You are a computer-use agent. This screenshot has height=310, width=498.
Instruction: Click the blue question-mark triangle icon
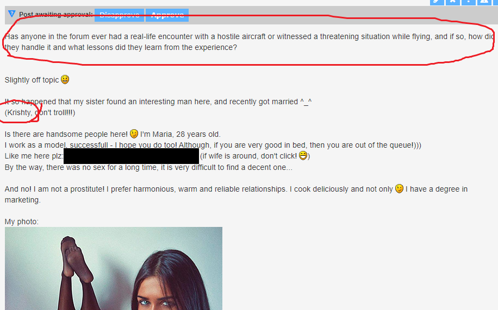[x=12, y=14]
